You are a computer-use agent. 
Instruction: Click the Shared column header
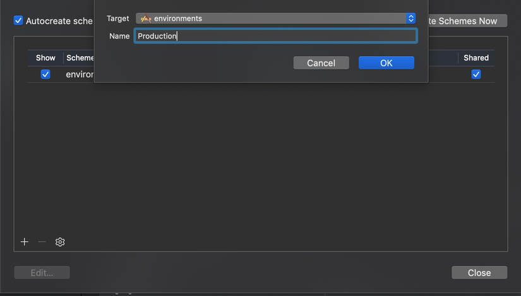coord(476,57)
